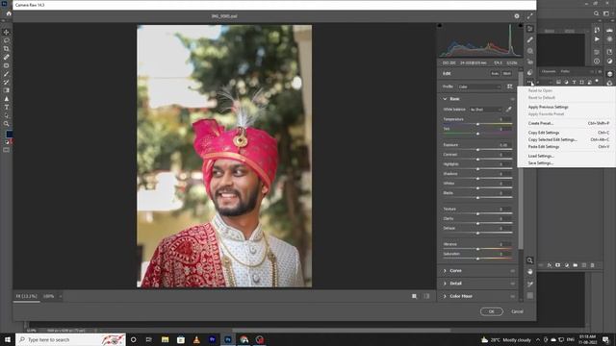Screen dimensions: 616x346
Task: Select the Zoom tool in Photoshop left toolbar
Action: 7,124
